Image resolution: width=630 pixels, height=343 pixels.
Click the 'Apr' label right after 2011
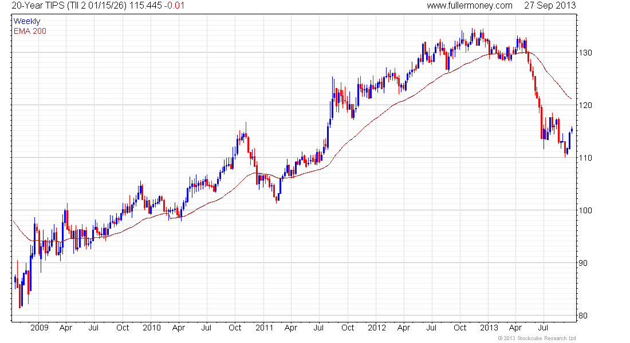[x=290, y=328]
